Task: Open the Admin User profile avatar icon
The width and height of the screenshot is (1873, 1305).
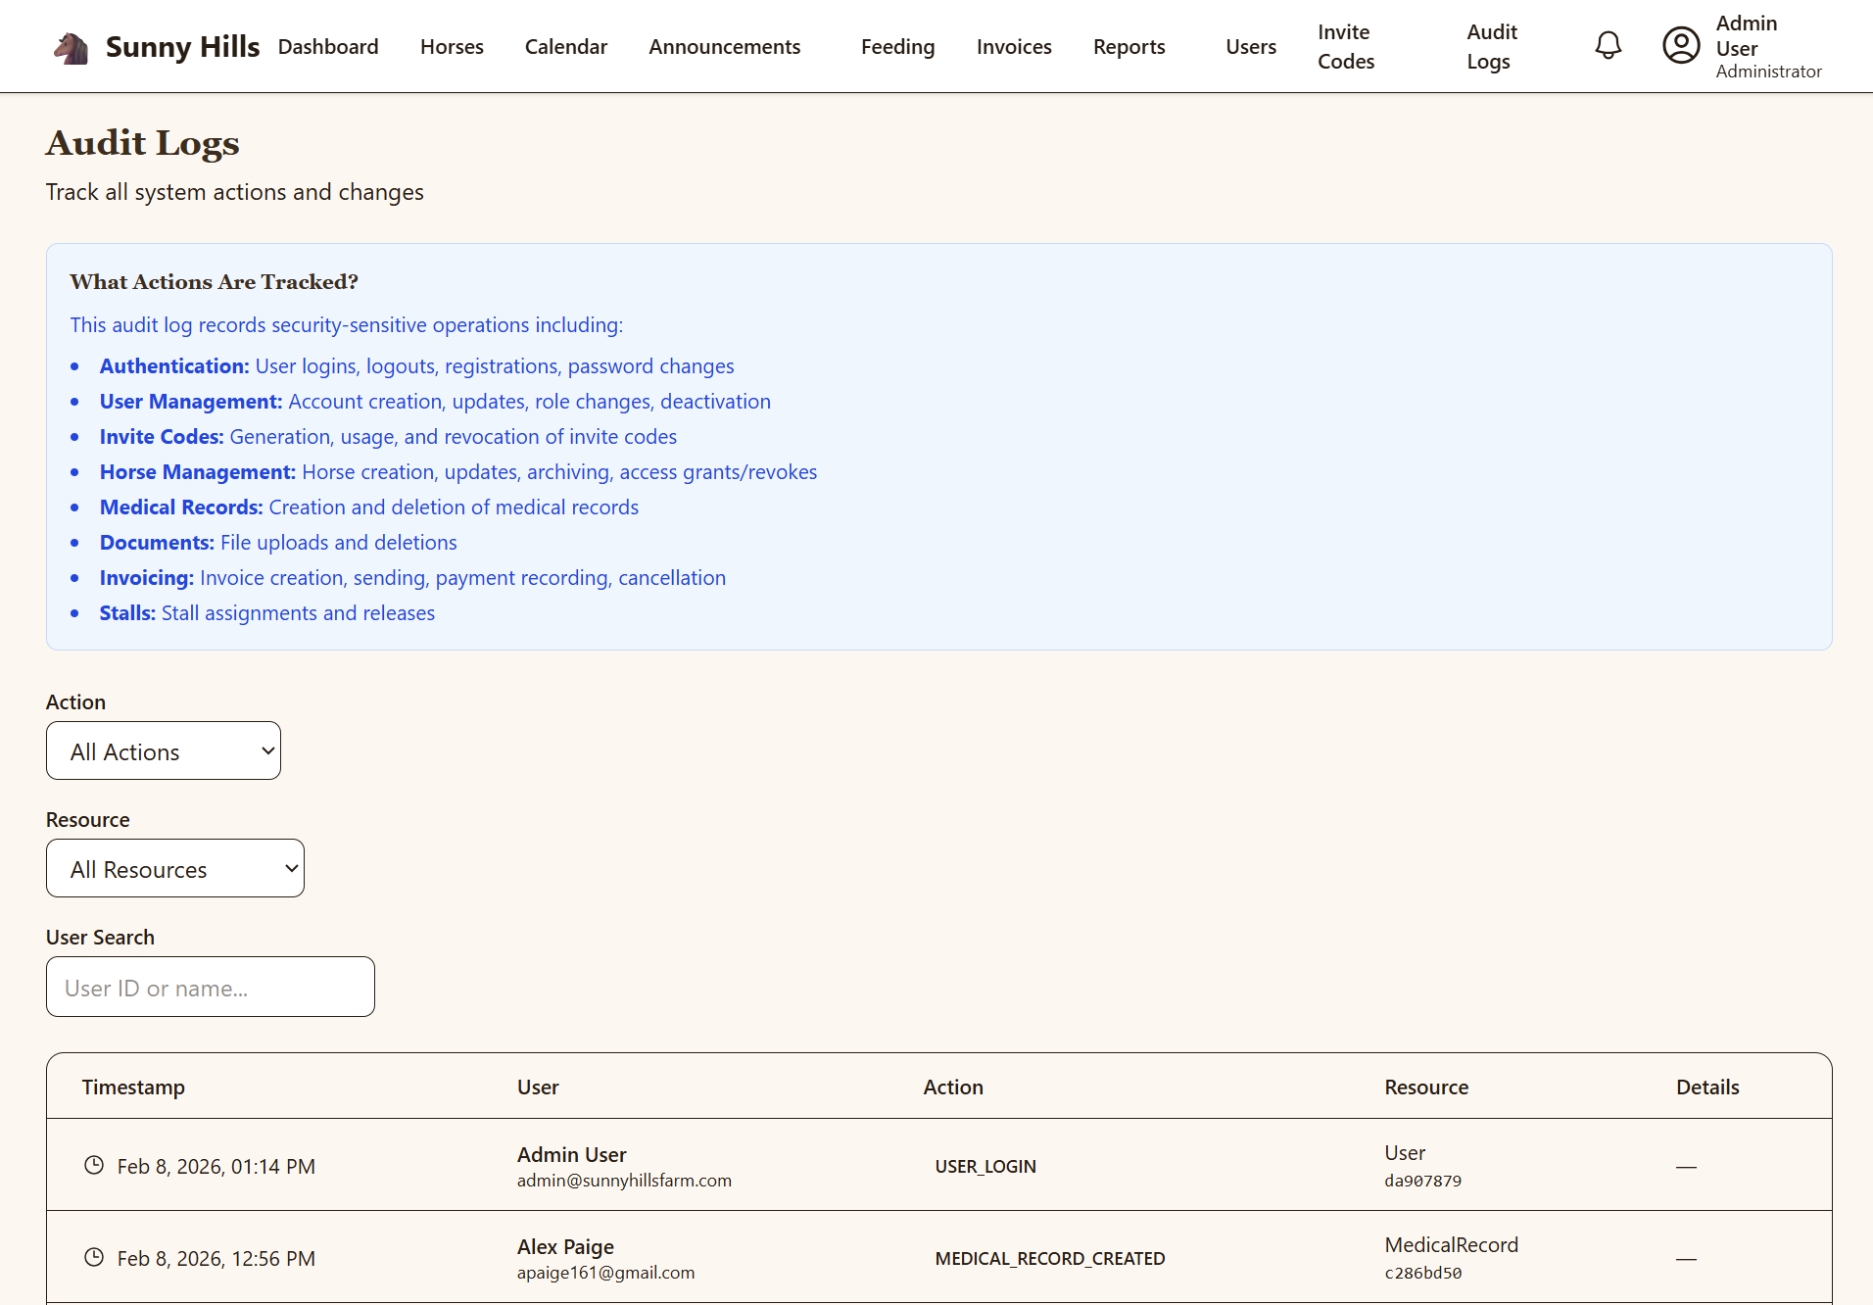Action: pos(1681,45)
